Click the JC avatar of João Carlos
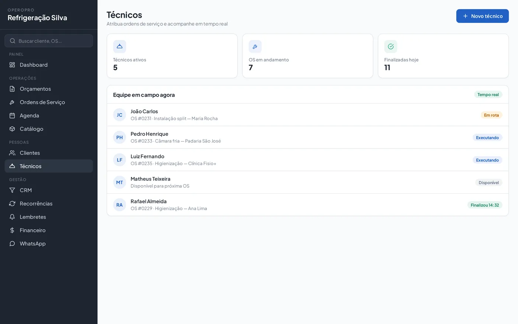Screen dimensions: 518x324 [x=120, y=115]
